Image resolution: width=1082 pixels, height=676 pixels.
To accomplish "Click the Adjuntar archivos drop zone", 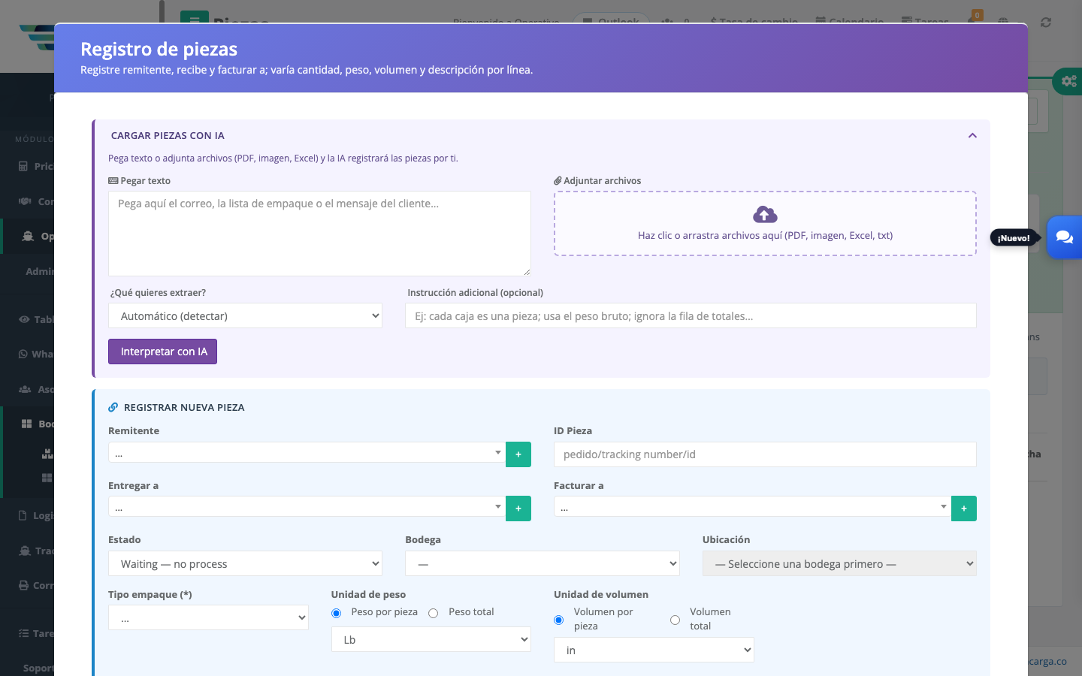I will tap(765, 223).
